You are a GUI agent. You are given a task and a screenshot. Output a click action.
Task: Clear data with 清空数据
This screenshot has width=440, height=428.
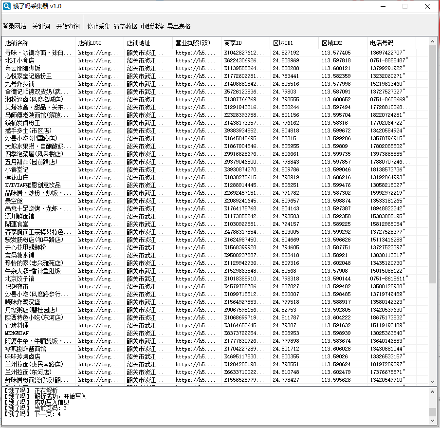click(x=125, y=26)
